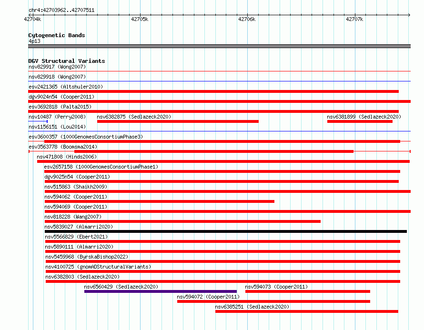This screenshot has height=330, width=424.
Task: Click the red nsv594062 variant bar
Action: point(160,201)
